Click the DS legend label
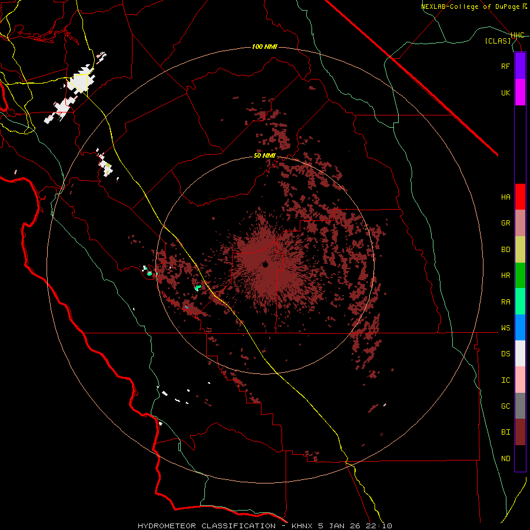The width and height of the screenshot is (530, 530). point(505,354)
